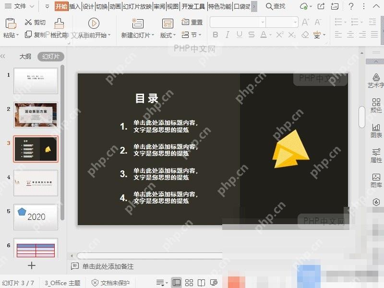Open the 版式 layout icon
384x288 pixels.
coord(168,24)
